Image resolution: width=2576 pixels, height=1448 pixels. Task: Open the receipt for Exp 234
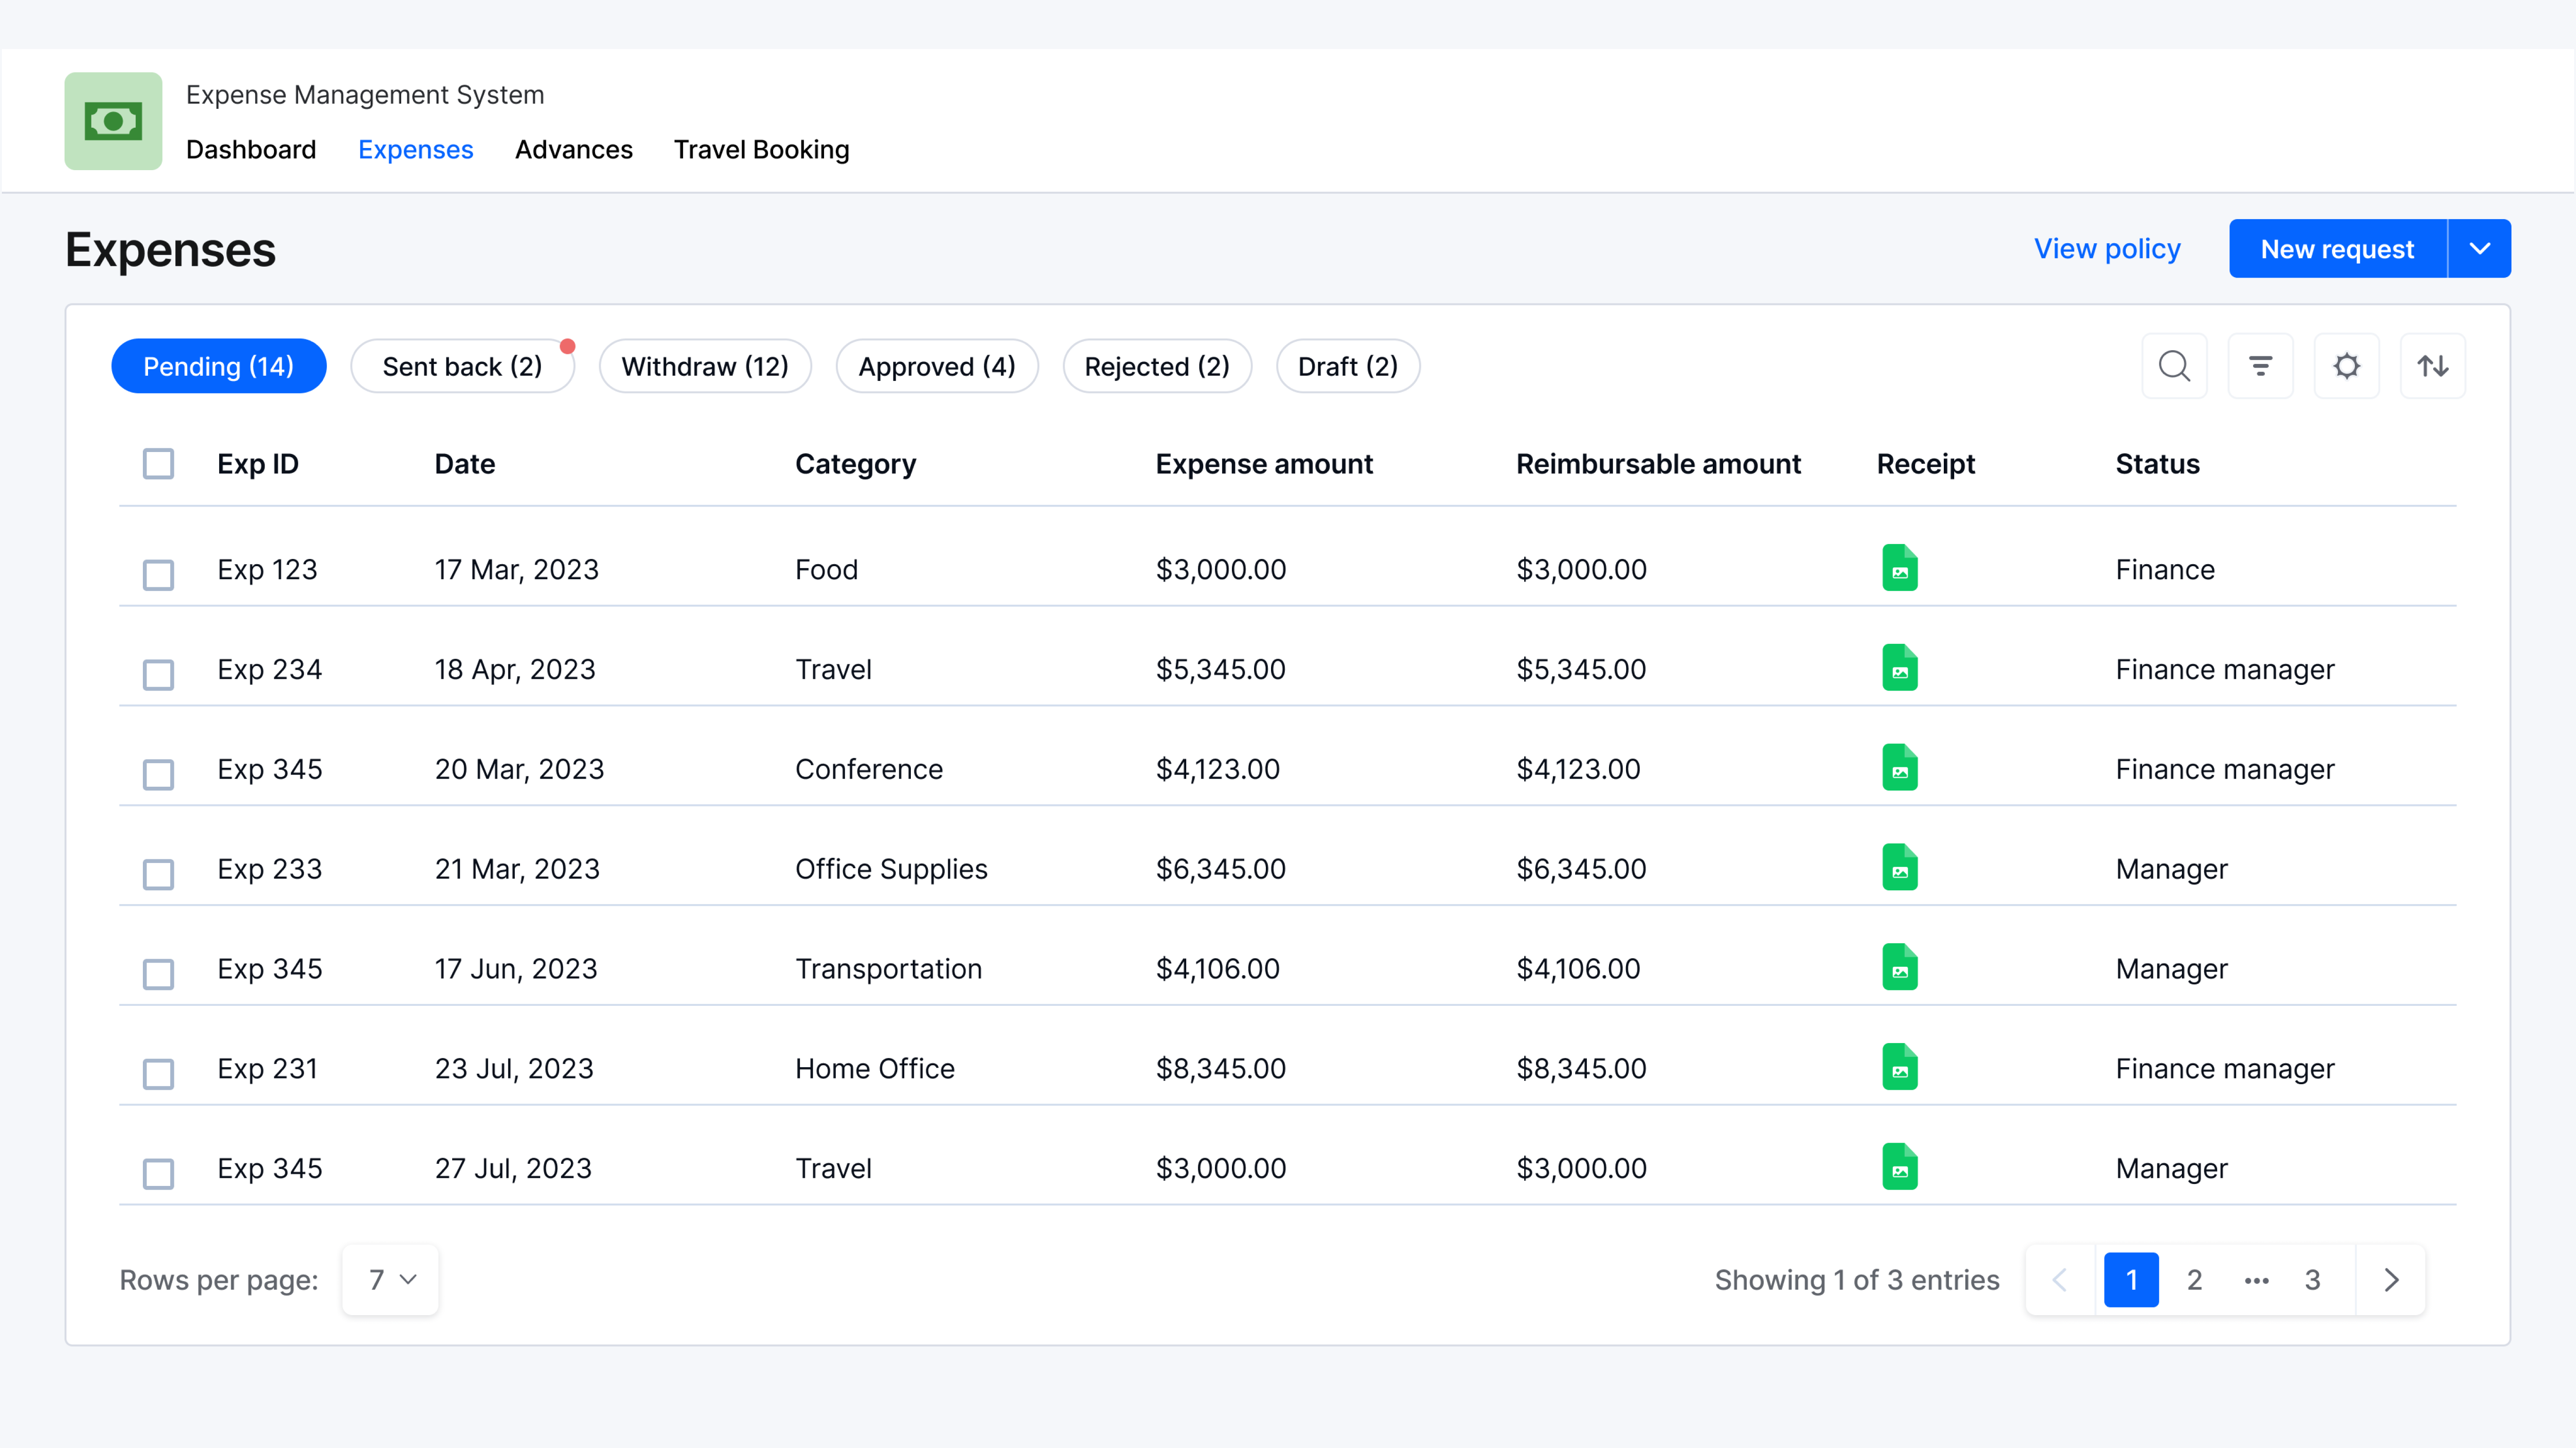[1899, 668]
